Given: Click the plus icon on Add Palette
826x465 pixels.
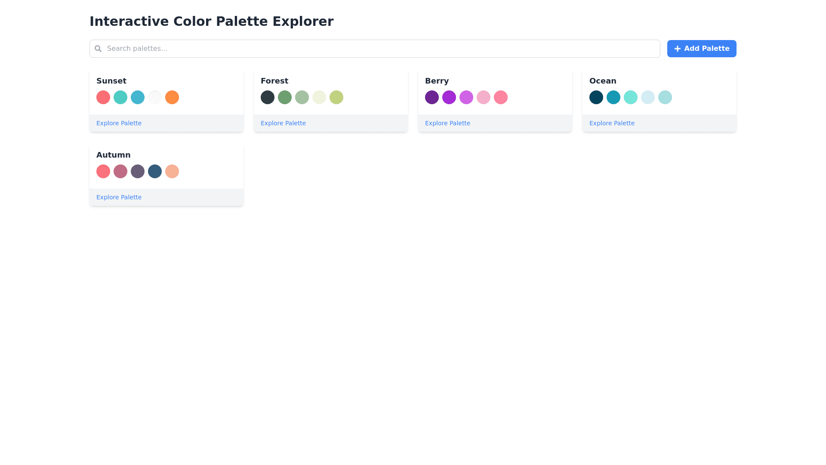Looking at the screenshot, I should [x=677, y=49].
